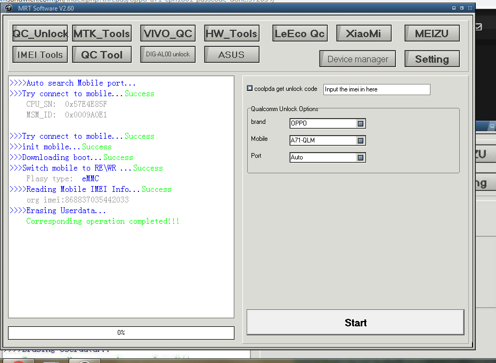Image resolution: width=496 pixels, height=363 pixels.
Task: Click the Auto port combo box
Action: (328, 157)
